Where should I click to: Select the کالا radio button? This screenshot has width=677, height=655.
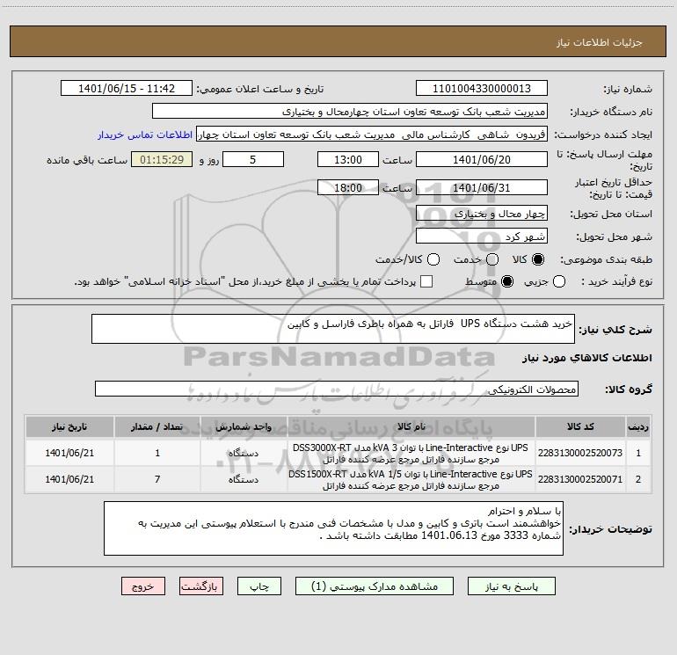538,259
